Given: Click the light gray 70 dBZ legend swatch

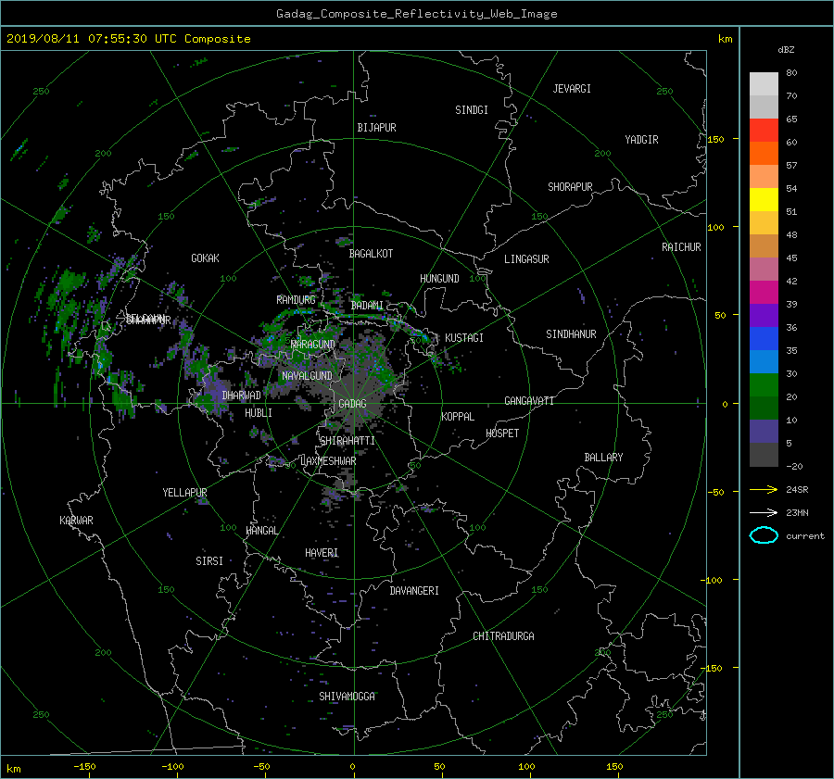Looking at the screenshot, I should tap(764, 84).
